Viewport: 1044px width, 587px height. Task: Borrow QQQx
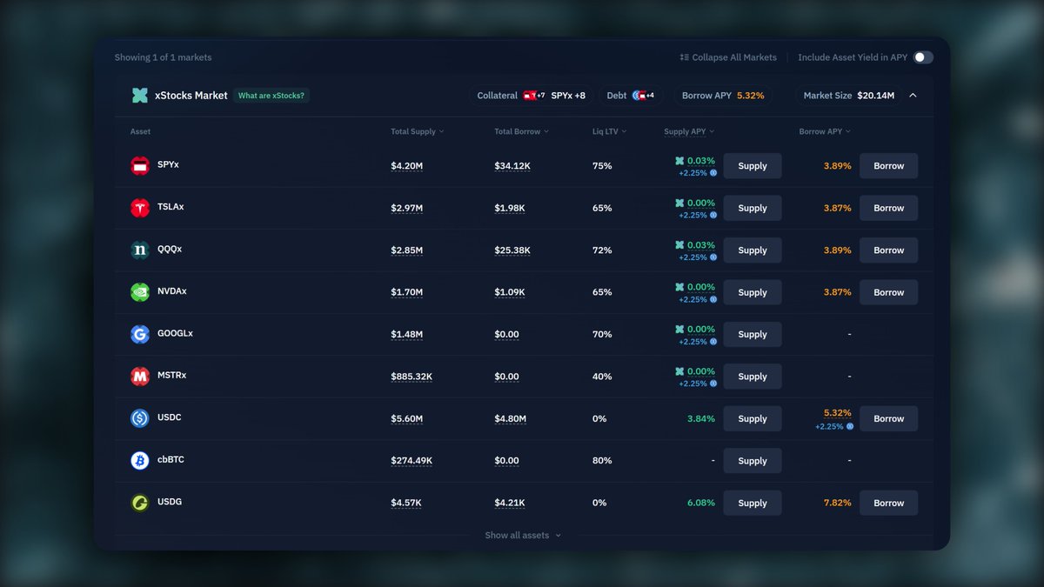coord(889,250)
